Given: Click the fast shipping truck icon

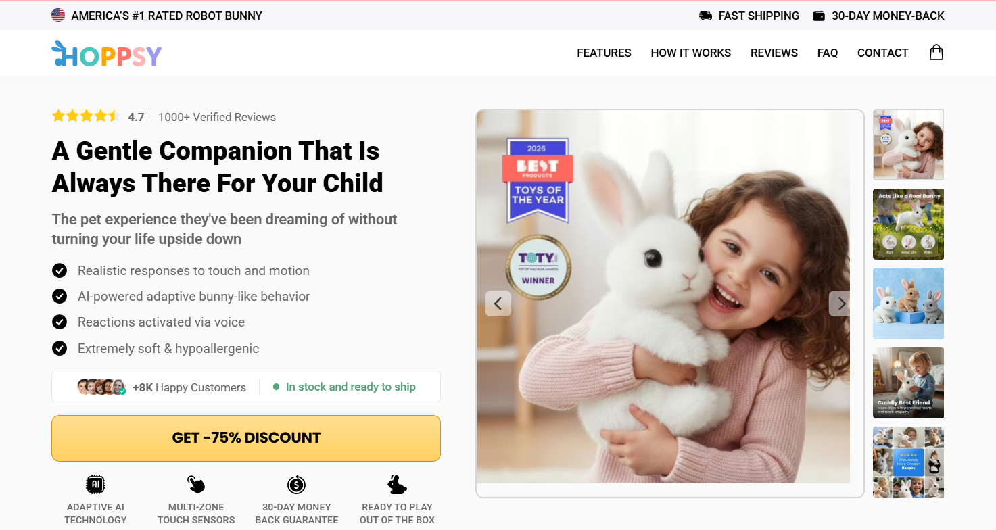Looking at the screenshot, I should tap(705, 16).
